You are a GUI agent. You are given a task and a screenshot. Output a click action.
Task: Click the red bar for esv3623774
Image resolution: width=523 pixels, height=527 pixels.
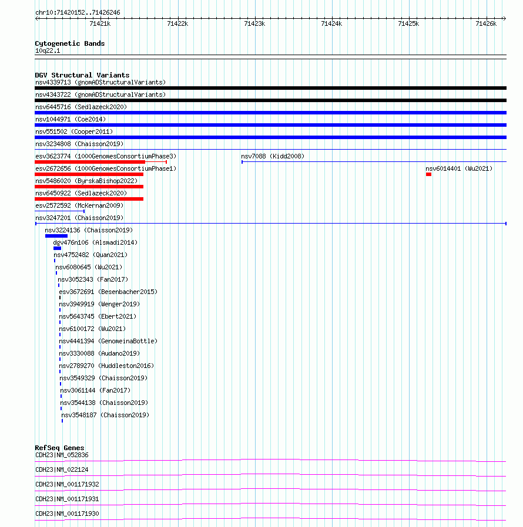[90, 162]
